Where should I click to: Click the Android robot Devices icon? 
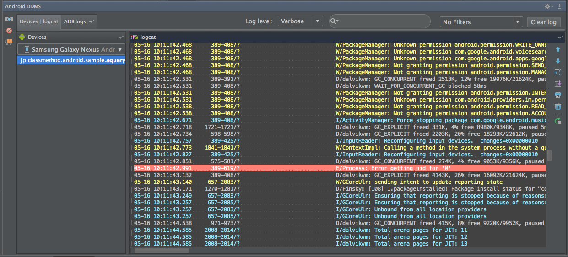(x=22, y=37)
